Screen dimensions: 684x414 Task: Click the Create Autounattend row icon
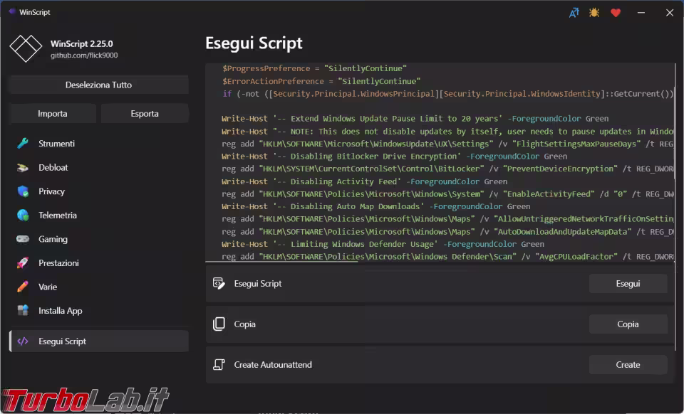[x=219, y=364]
